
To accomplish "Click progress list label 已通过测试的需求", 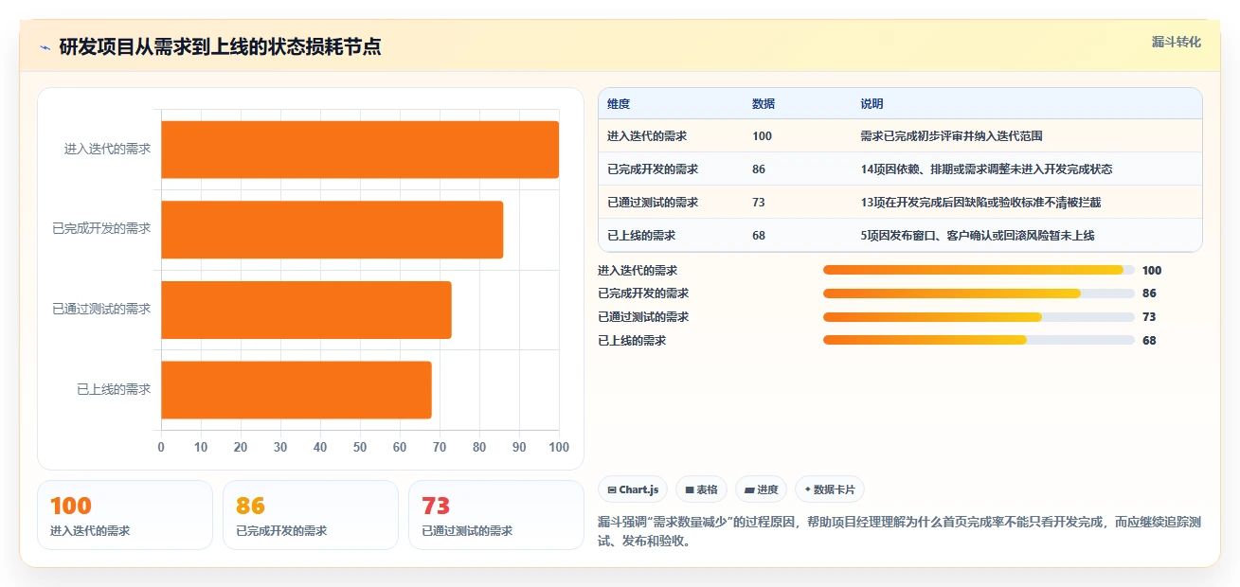I will tap(643, 317).
